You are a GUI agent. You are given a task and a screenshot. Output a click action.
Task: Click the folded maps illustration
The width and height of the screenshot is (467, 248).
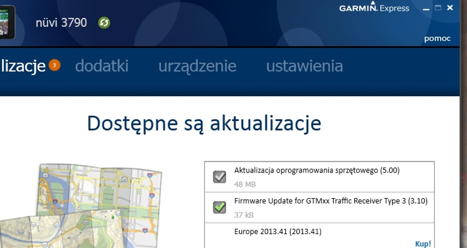(81, 206)
